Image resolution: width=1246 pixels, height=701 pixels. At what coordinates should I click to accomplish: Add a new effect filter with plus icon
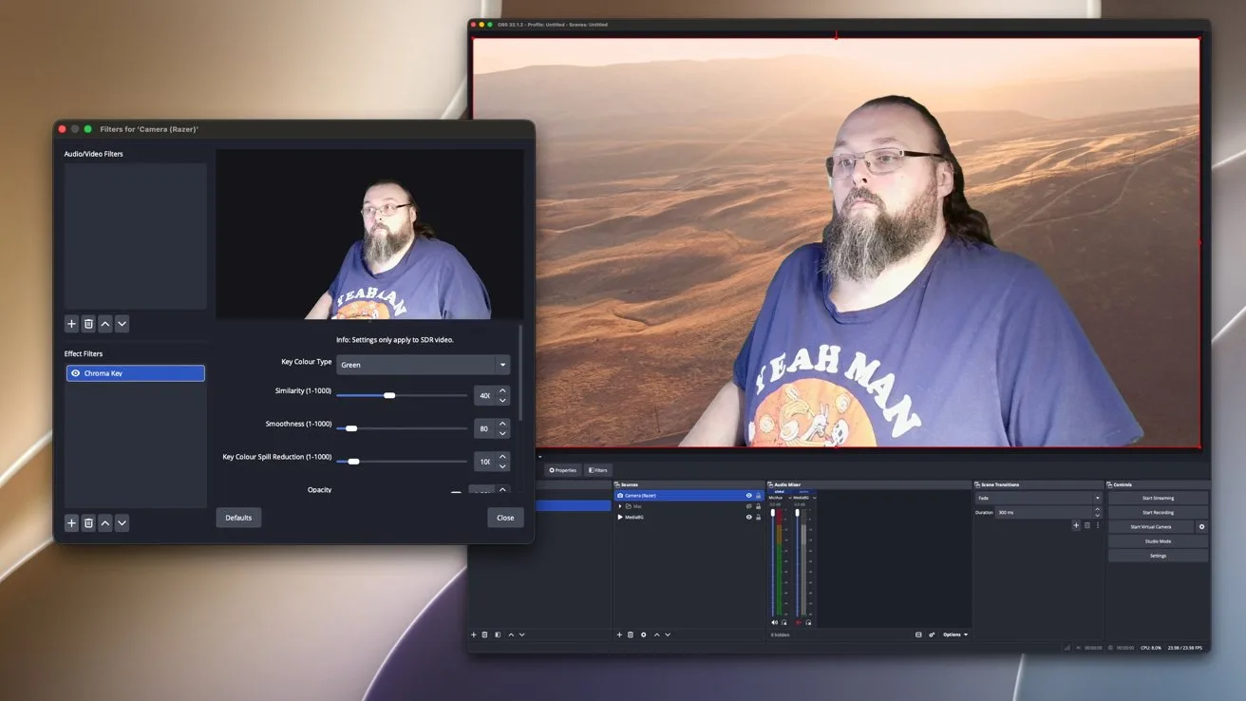click(71, 523)
